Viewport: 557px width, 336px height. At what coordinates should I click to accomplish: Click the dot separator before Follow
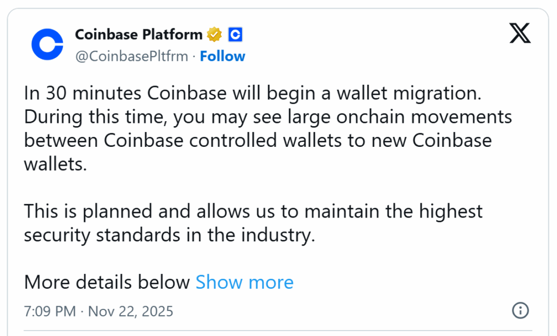pyautogui.click(x=194, y=56)
